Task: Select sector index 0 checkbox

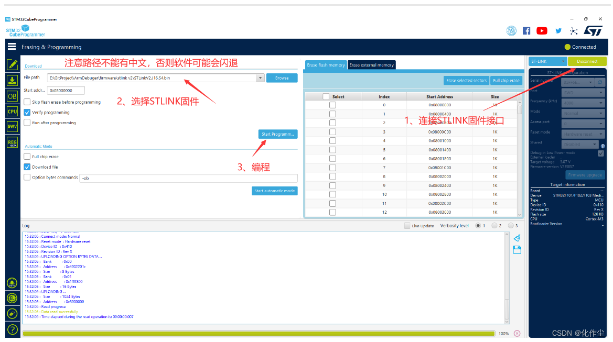Action: click(x=332, y=105)
